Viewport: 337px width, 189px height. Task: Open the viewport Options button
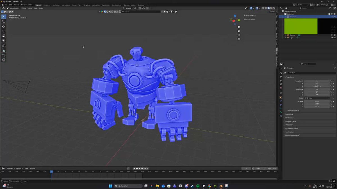click(273, 11)
